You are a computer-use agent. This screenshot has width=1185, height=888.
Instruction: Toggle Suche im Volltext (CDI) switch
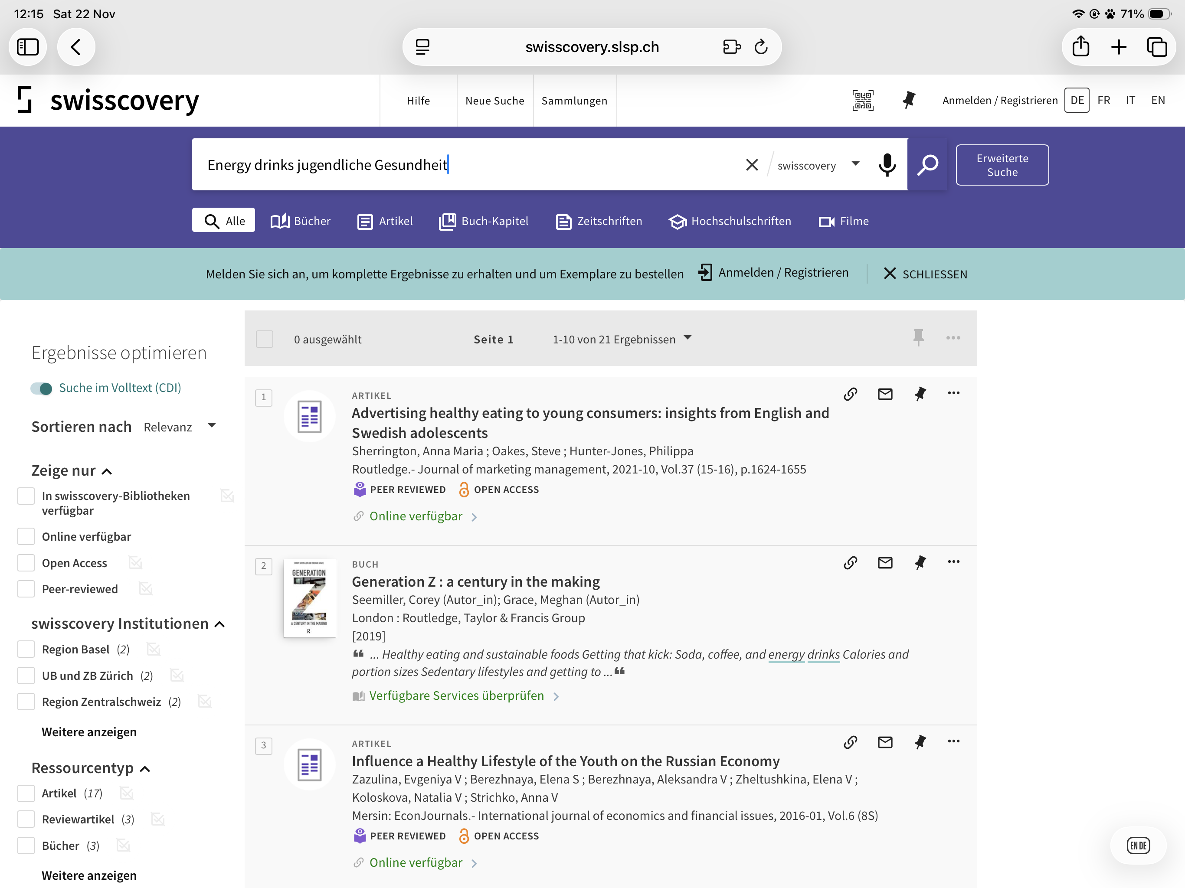pos(41,388)
